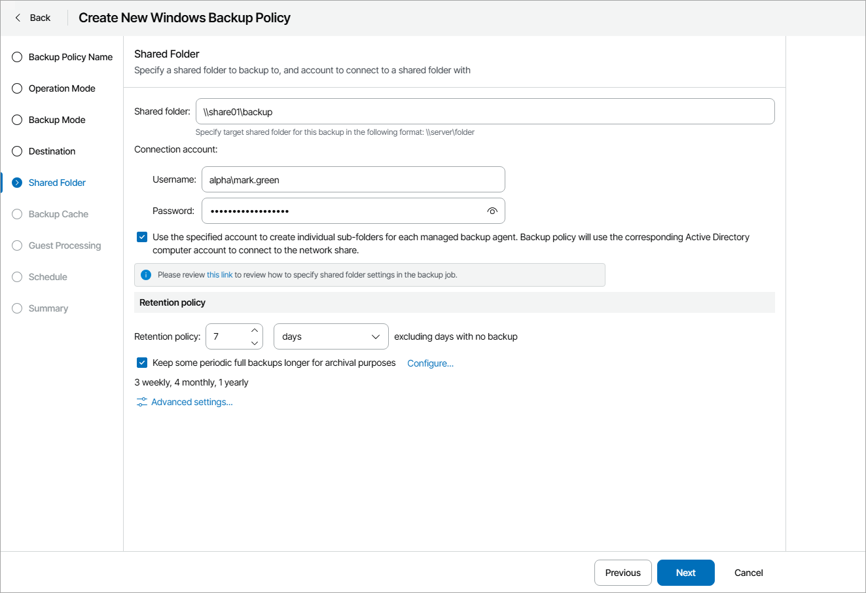Open the Configure... link for archival backups
The width and height of the screenshot is (866, 593).
click(430, 363)
